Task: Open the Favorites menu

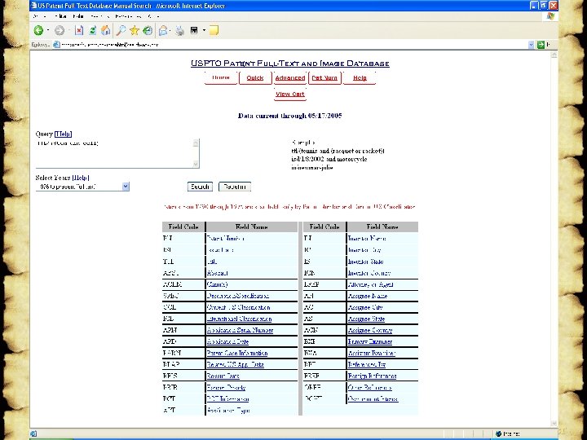Action: [x=99, y=16]
